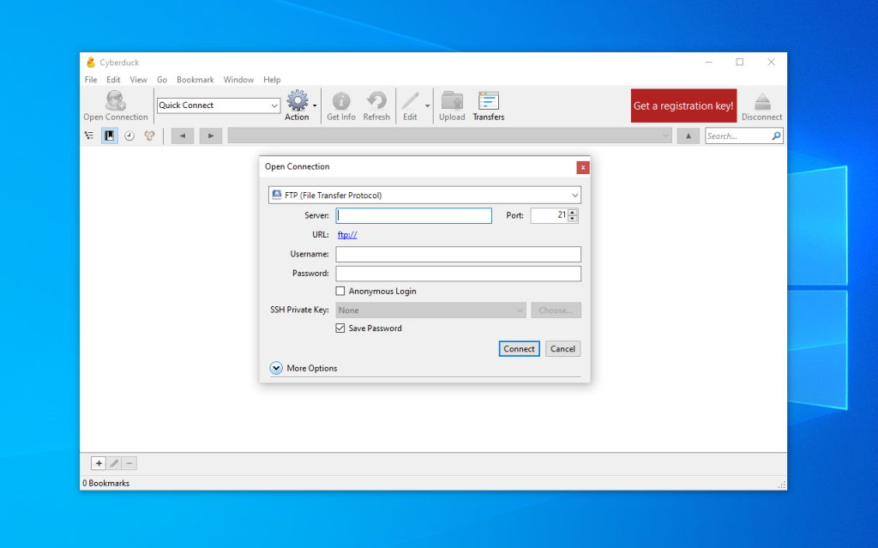
Task: Open the FTP protocol dropdown
Action: point(425,196)
